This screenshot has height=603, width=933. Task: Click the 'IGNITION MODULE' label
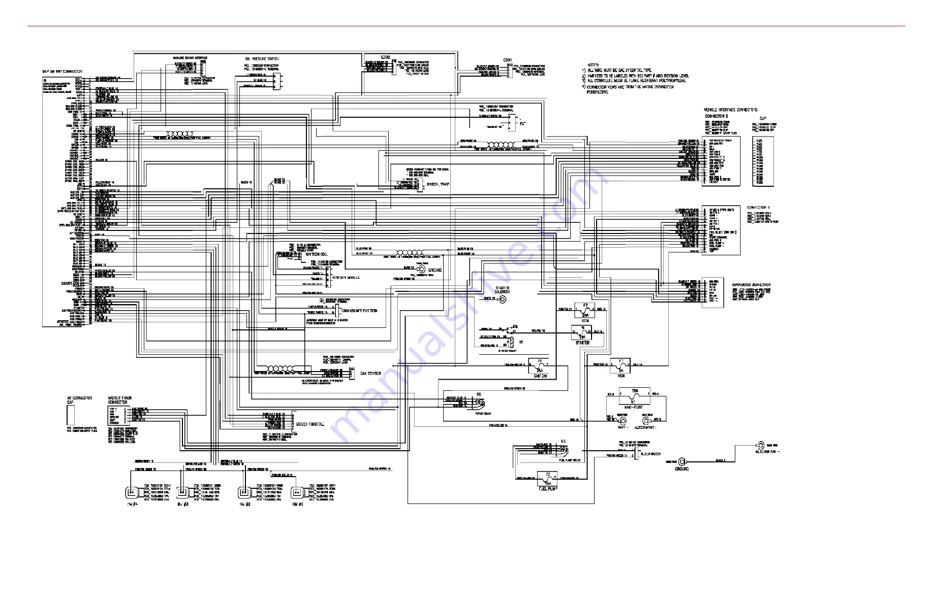click(x=345, y=278)
